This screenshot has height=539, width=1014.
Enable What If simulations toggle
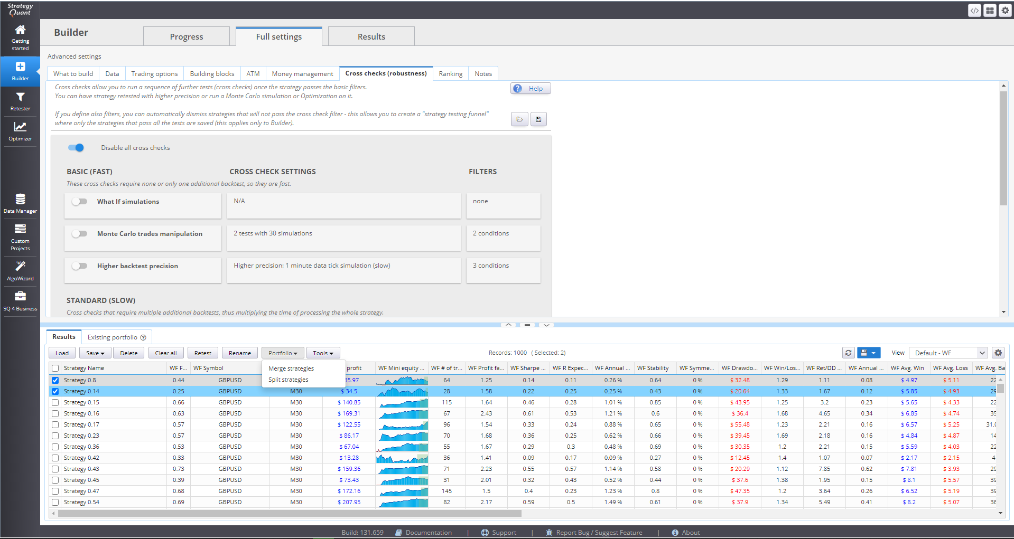(x=79, y=202)
